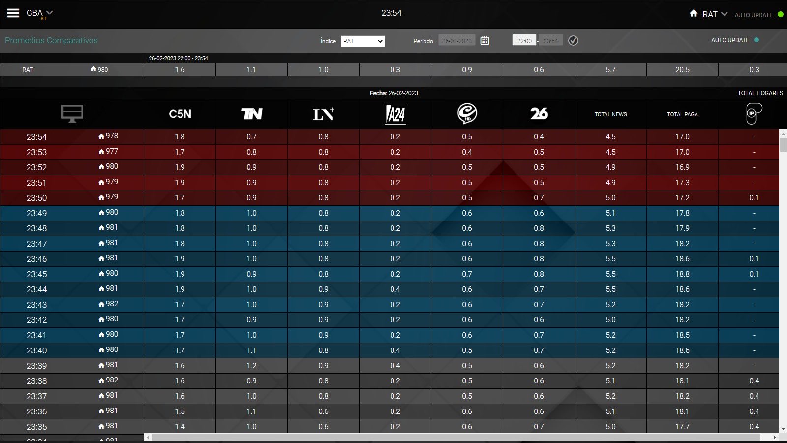Click the 20.5 average TOTAL PAGA value
Screen dimensions: 787x443
[683, 70]
